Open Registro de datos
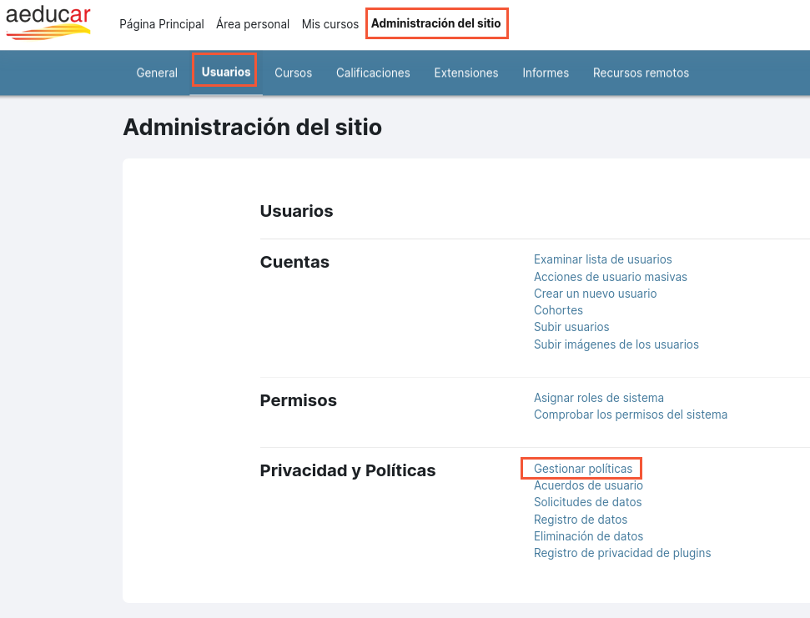The width and height of the screenshot is (810, 618). pos(580,520)
